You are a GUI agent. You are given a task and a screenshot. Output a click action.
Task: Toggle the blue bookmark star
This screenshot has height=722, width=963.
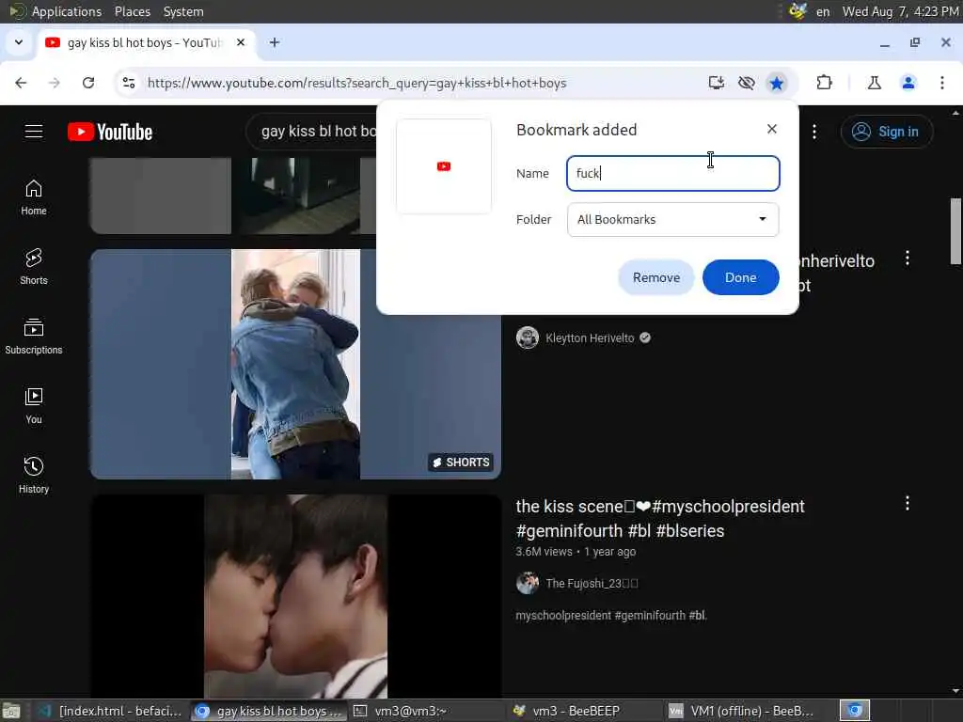pyautogui.click(x=777, y=83)
